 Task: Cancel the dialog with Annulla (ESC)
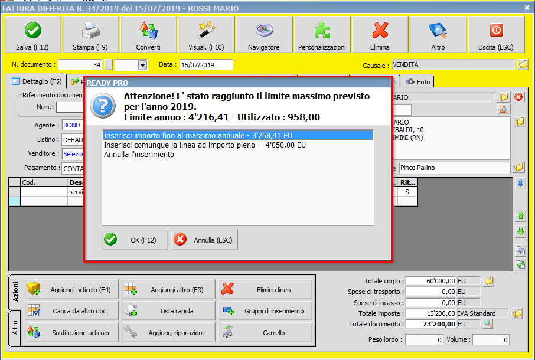point(204,240)
